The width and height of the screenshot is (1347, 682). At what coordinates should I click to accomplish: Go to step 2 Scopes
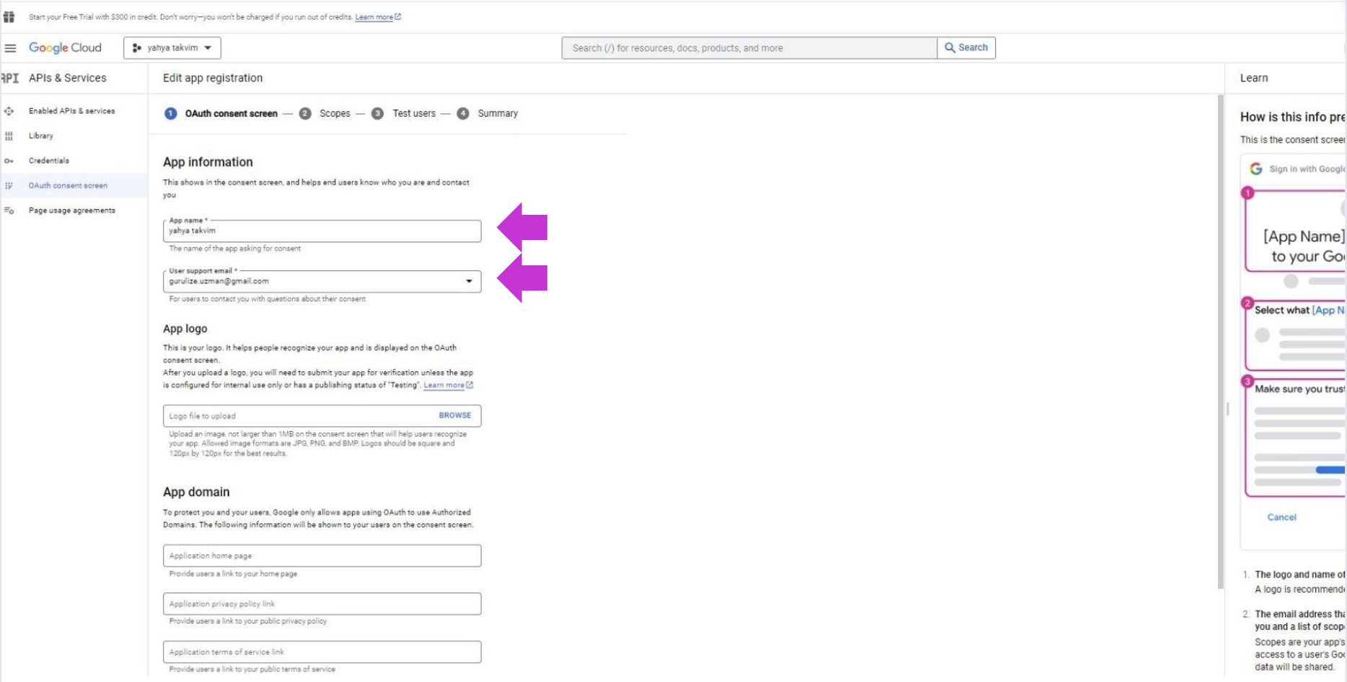(324, 113)
